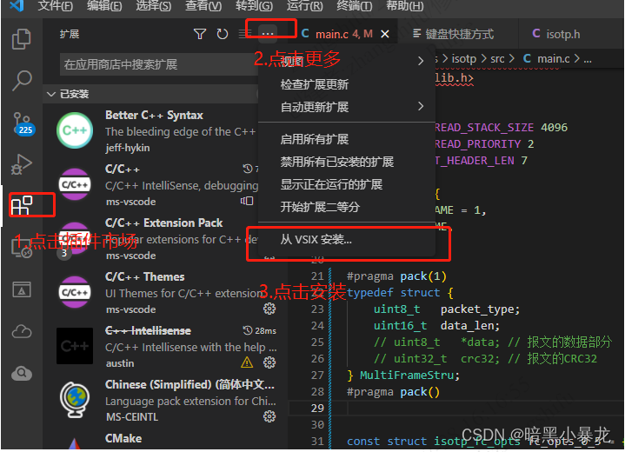Screen dimensions: 625x452
Task: Focus the 在应用商店中搜索扩展 search box
Action: 159,64
